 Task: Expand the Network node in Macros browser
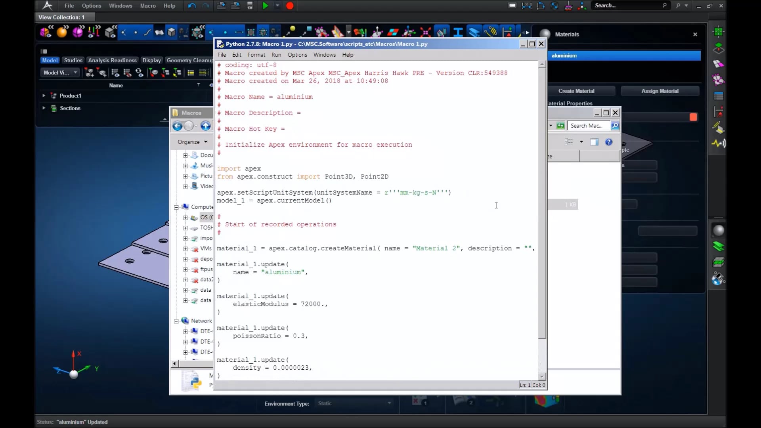click(x=176, y=321)
